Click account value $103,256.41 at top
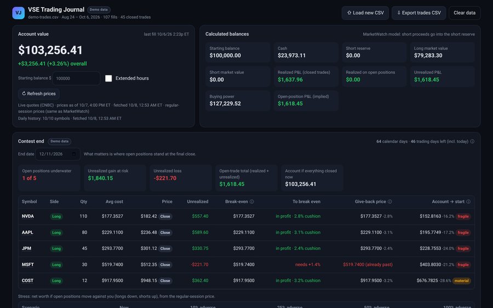Screen dimensions: 493x308 50,50
